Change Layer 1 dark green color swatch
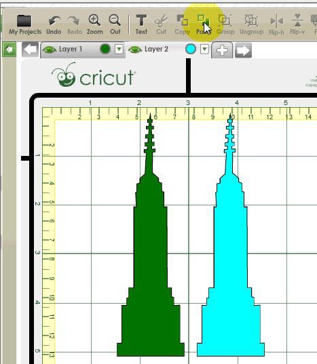The width and height of the screenshot is (317, 364). [x=105, y=49]
